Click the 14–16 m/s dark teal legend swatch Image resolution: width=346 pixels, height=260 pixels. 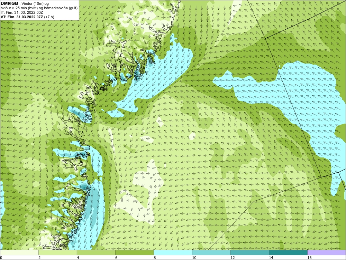[288, 252]
